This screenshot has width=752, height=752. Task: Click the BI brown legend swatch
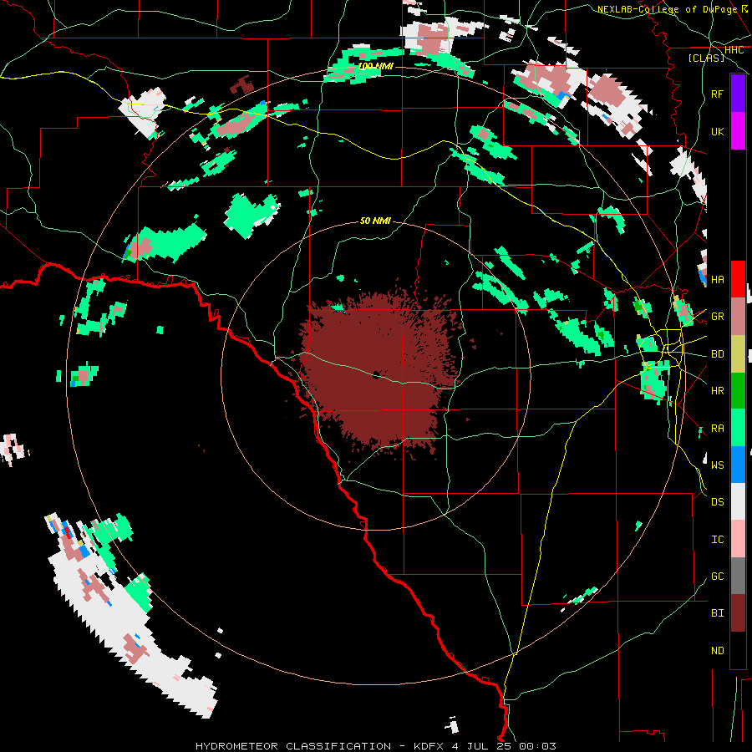738,613
